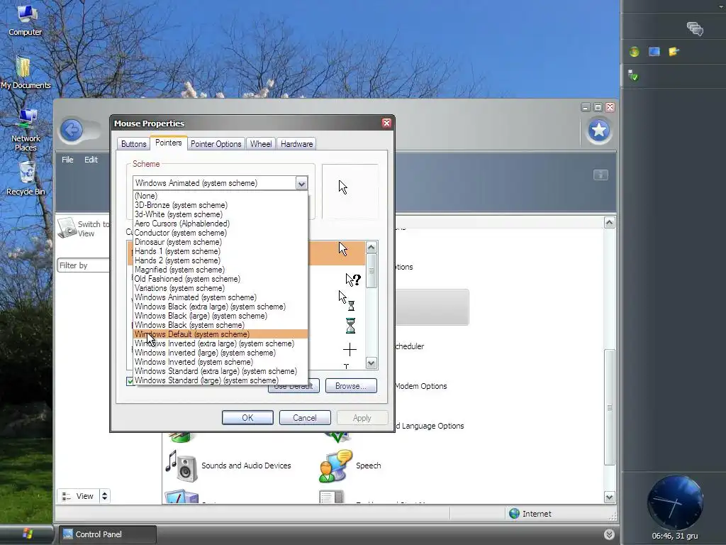Click the Sounds and Audio Devices icon
This screenshot has height=545, width=726.
click(181, 466)
